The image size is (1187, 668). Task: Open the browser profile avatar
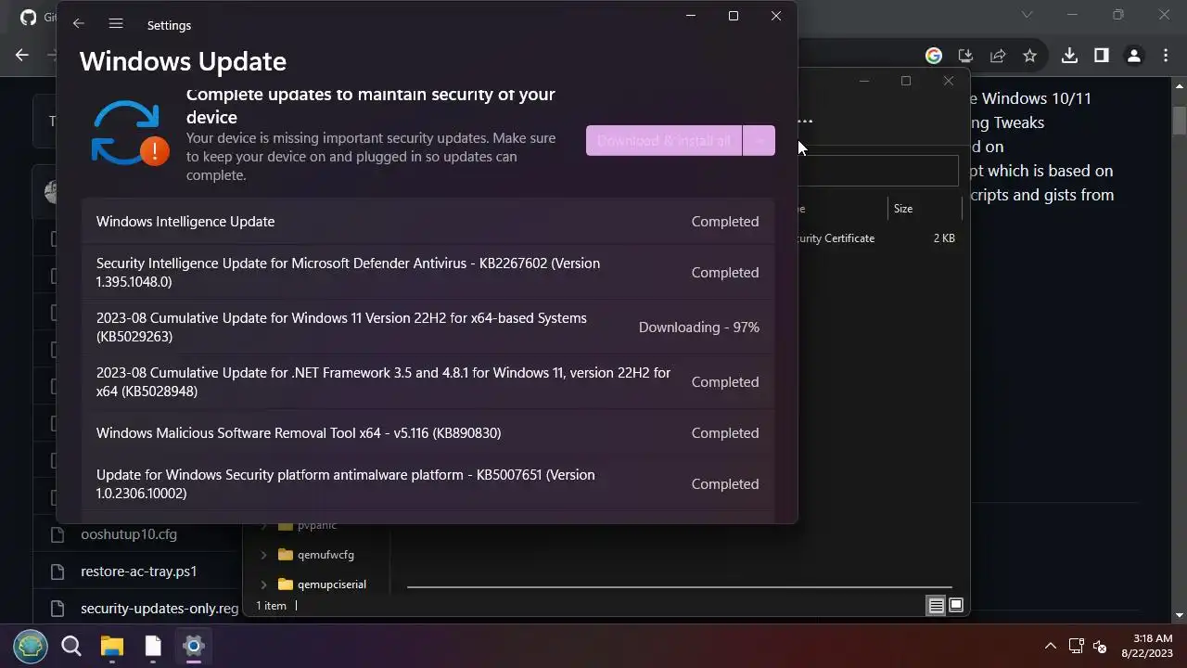[x=1133, y=56]
